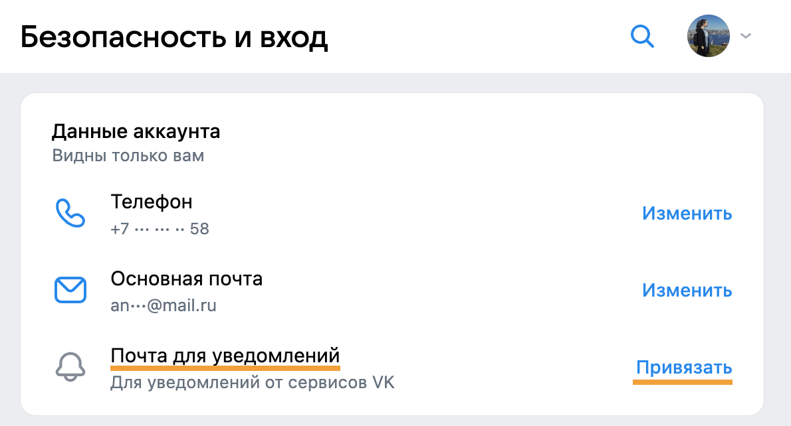Click the Данные аккаунта section heading
Screen dimensions: 791x426
(x=136, y=131)
